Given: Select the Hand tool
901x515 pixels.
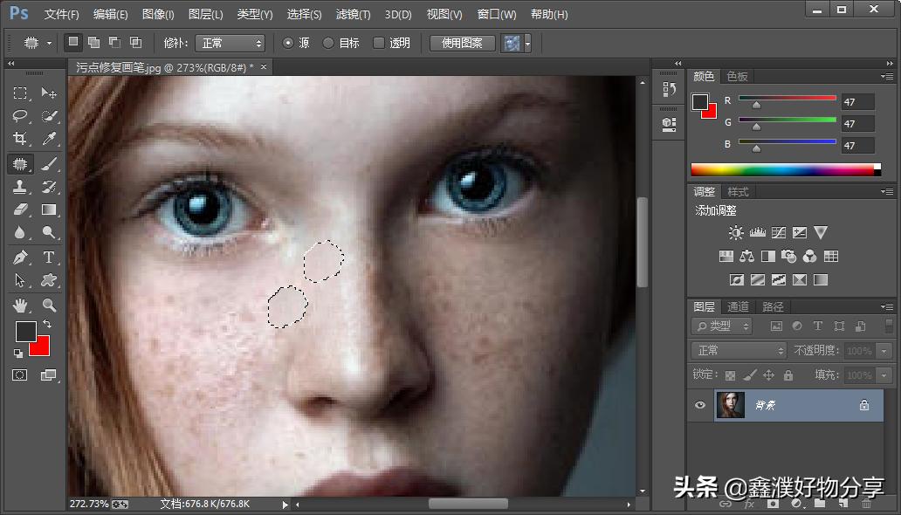Looking at the screenshot, I should click(20, 305).
